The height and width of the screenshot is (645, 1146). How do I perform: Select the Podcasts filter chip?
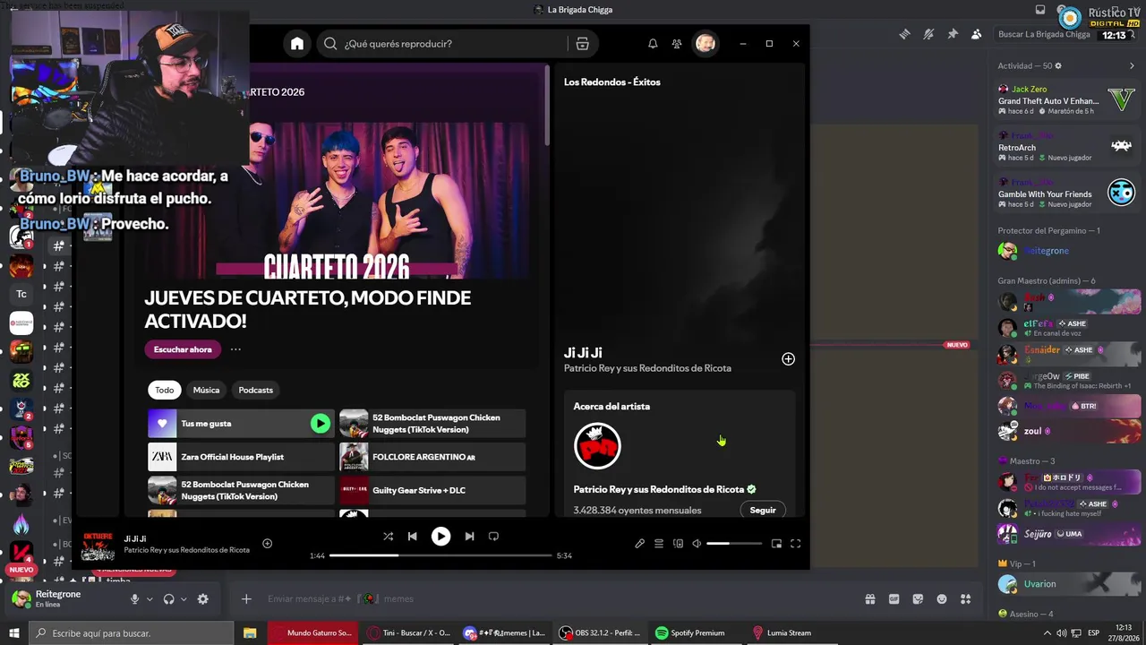(x=255, y=390)
